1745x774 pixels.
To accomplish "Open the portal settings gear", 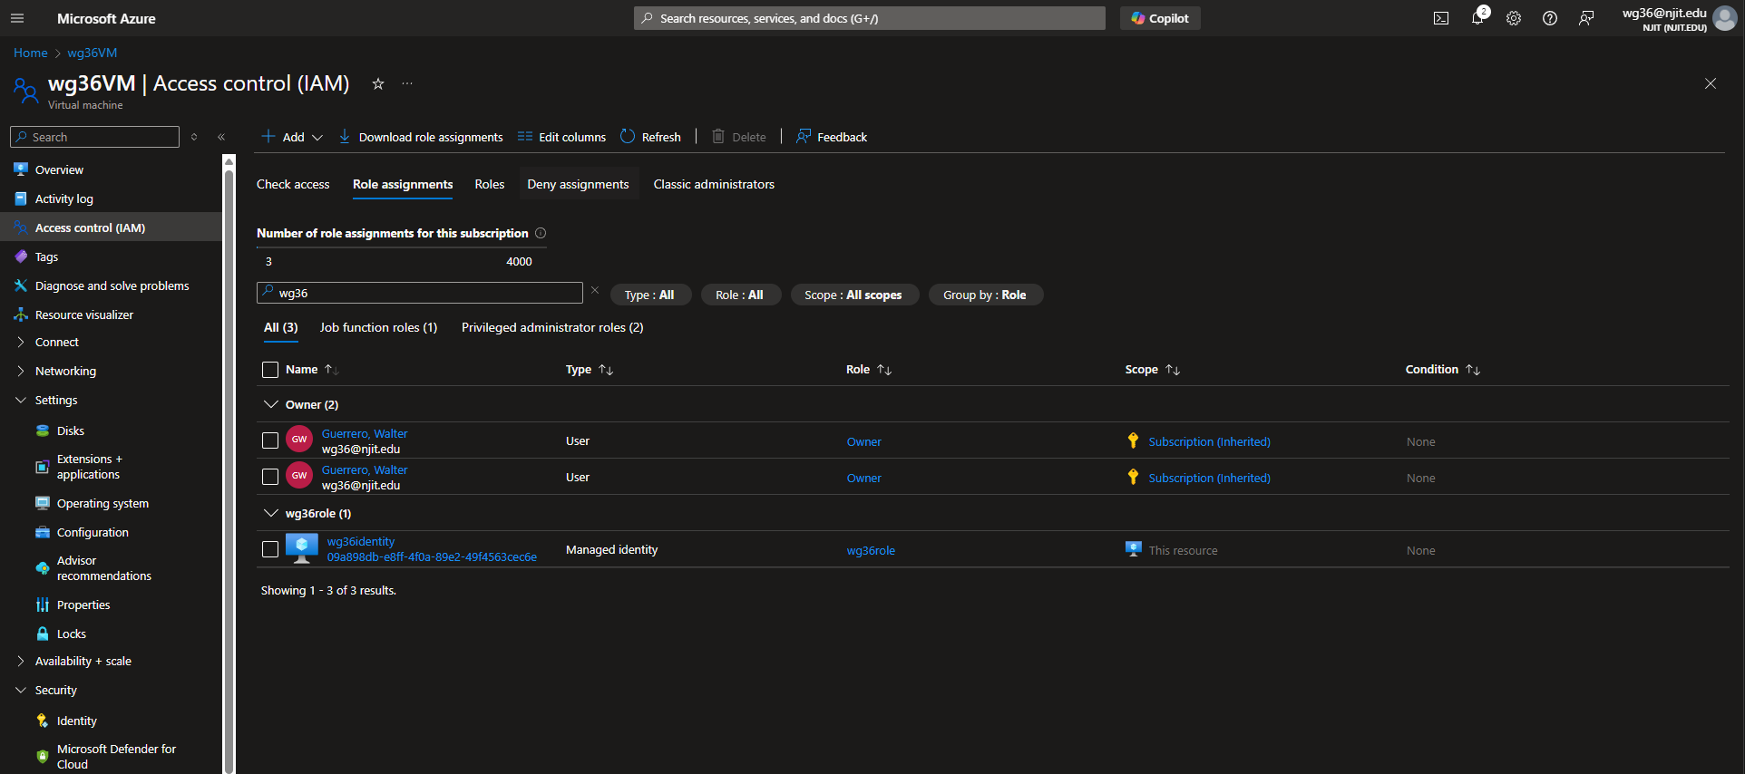I will 1514,18.
